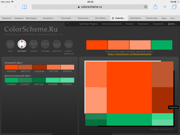
Task: Click the Дополнительный Цвет: heading
Action: [18, 76]
